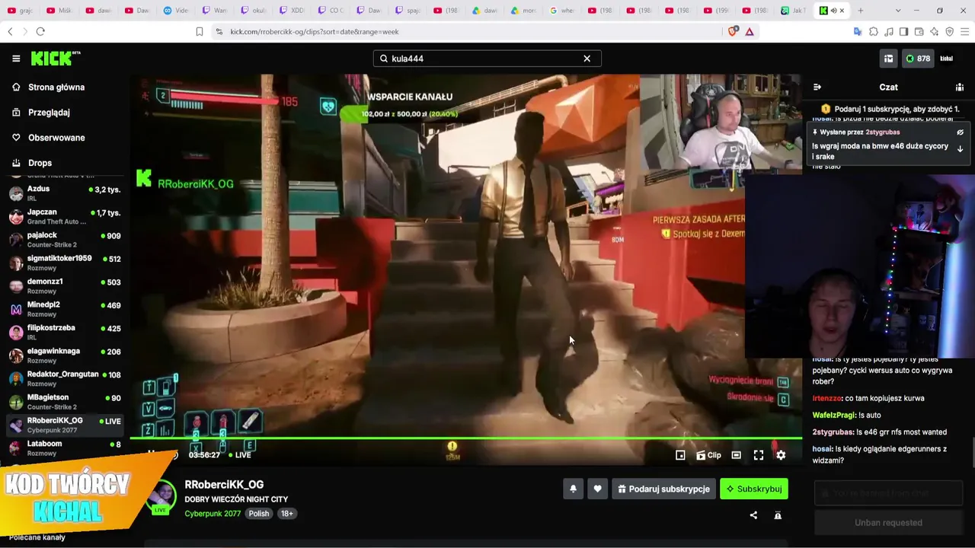975x548 pixels.
Task: Open a new browser tab
Action: 861,11
